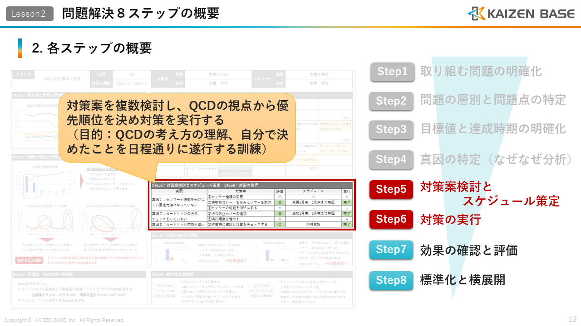Click the heading 2. 各ステップの概要

pos(92,48)
